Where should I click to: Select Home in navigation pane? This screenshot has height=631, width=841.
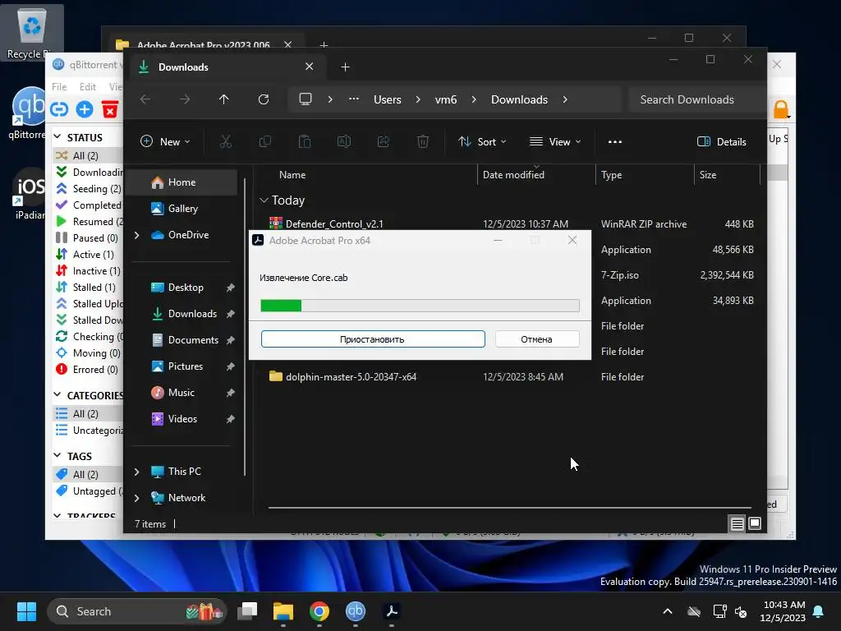tap(182, 182)
